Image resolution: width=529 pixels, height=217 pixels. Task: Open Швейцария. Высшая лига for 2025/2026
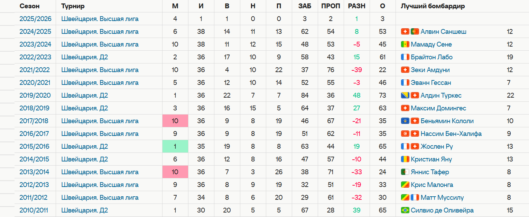coord(100,19)
